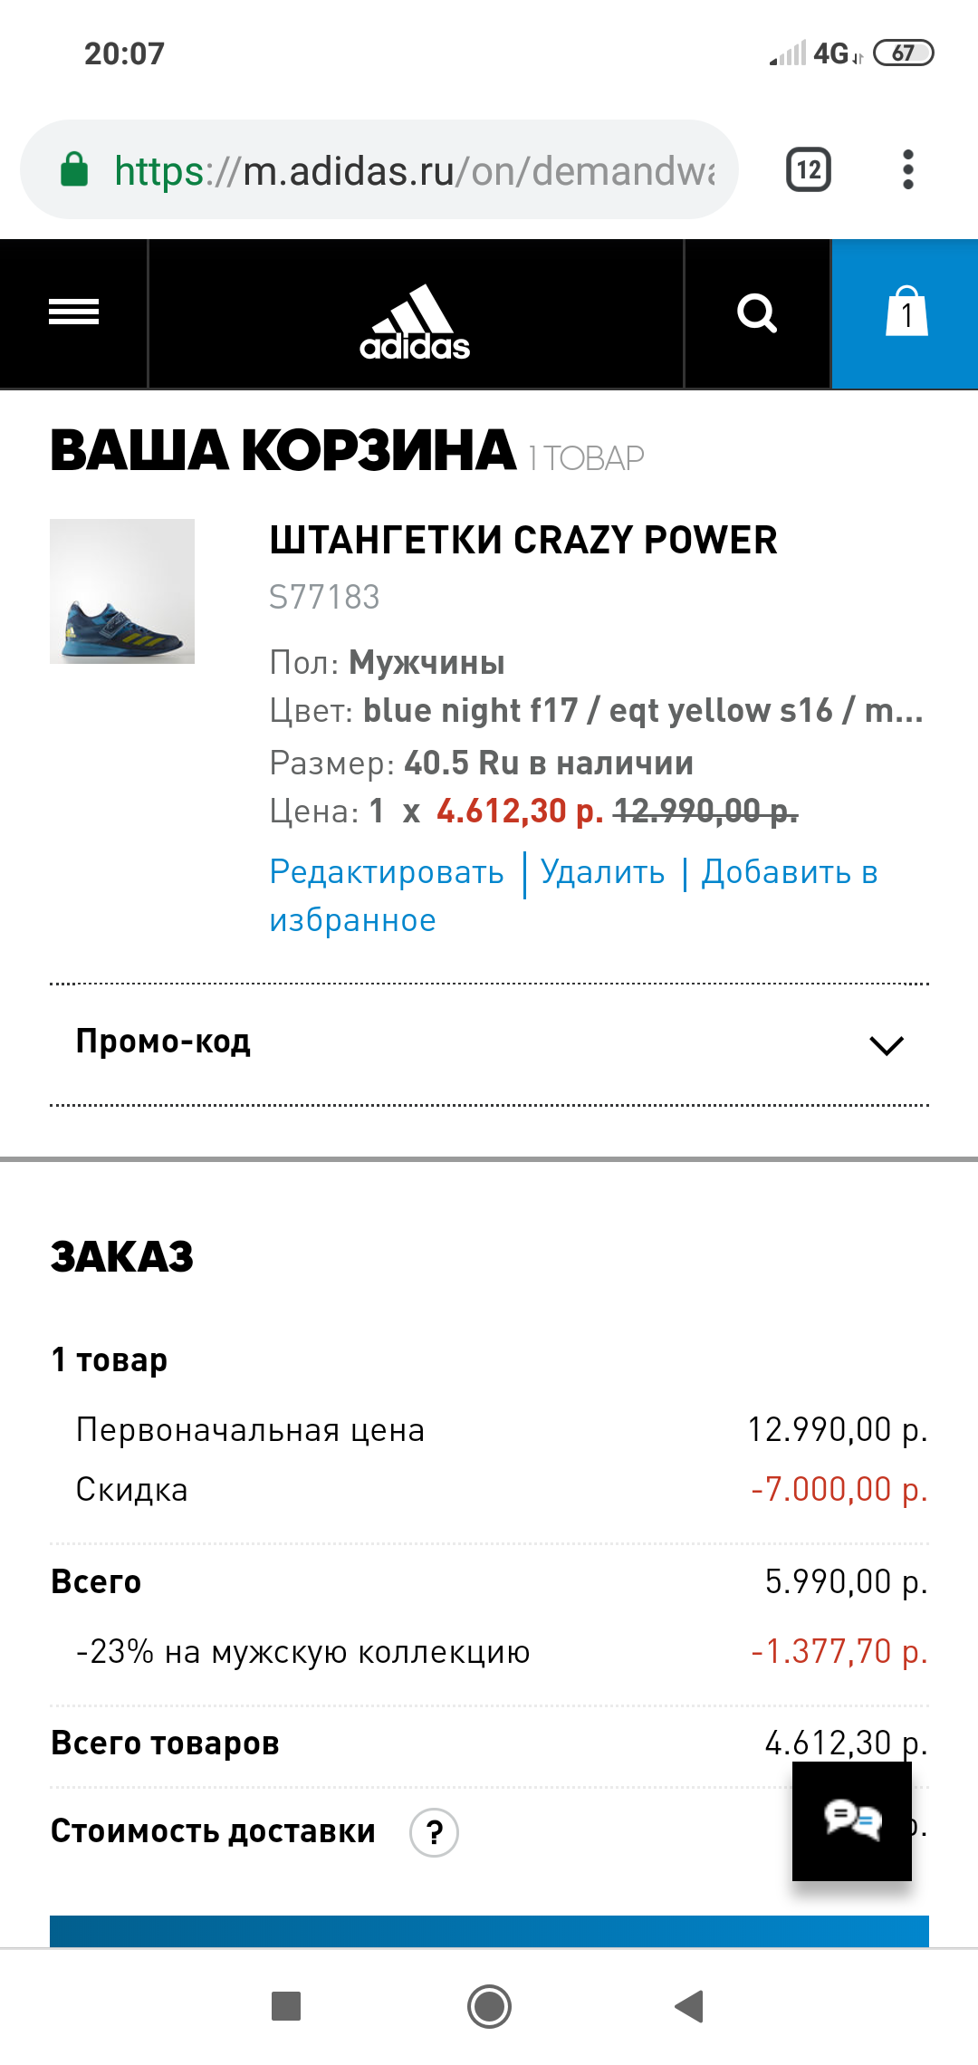Open the browser tab switcher showing 12
978x2065 pixels.
click(x=809, y=170)
